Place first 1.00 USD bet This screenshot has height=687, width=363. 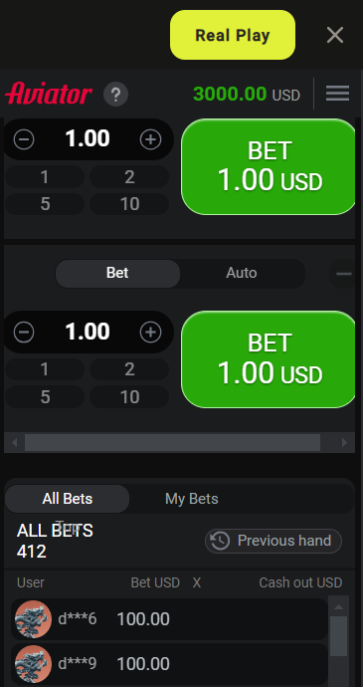pos(270,167)
